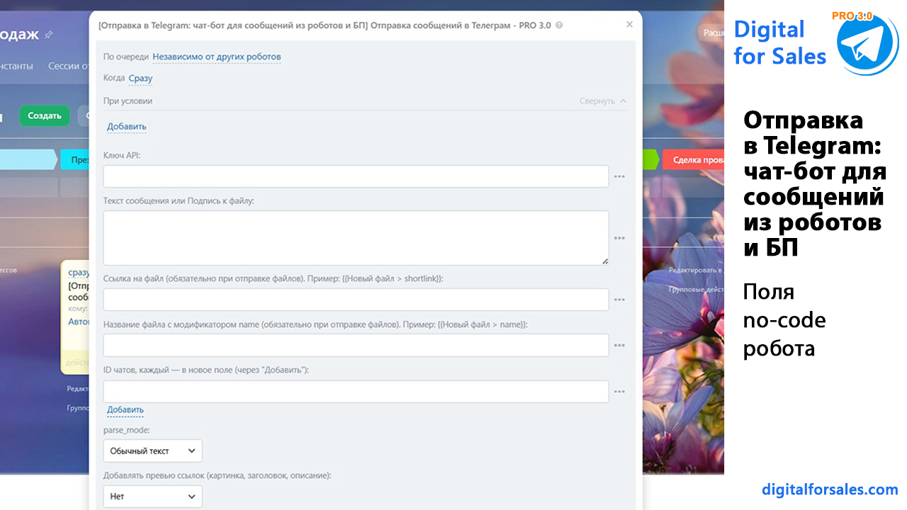
Task: Open the help question mark beside the dialog title
Action: [x=560, y=25]
